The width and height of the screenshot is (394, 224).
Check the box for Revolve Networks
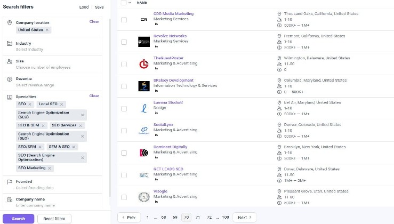click(x=124, y=42)
